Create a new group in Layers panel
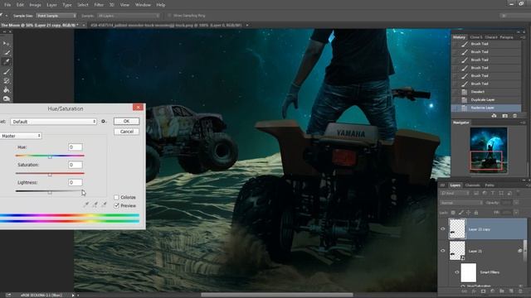 (502, 291)
